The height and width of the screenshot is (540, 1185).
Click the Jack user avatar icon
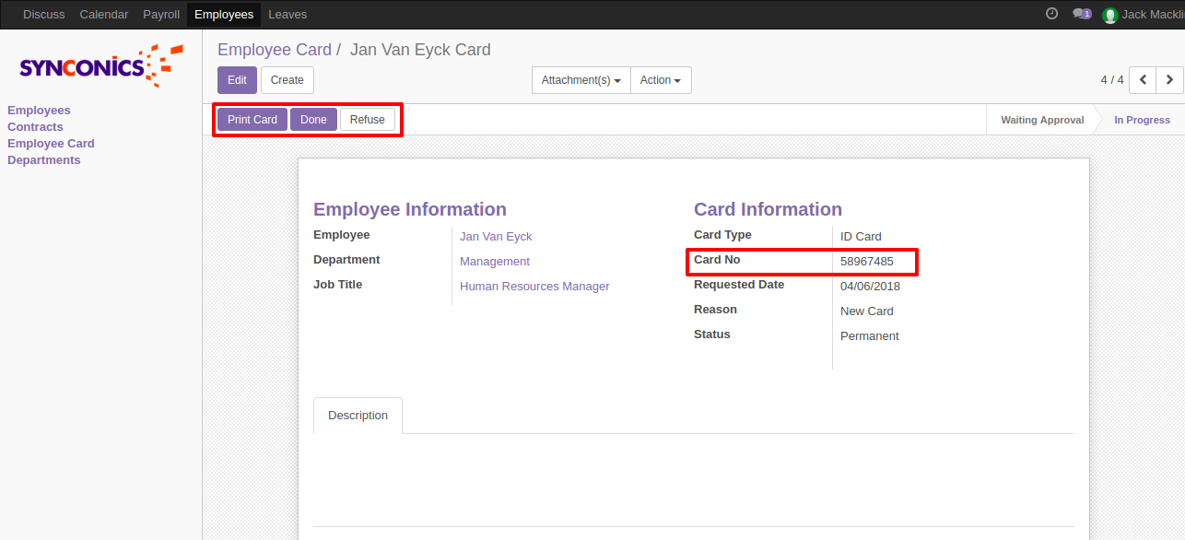1109,15
